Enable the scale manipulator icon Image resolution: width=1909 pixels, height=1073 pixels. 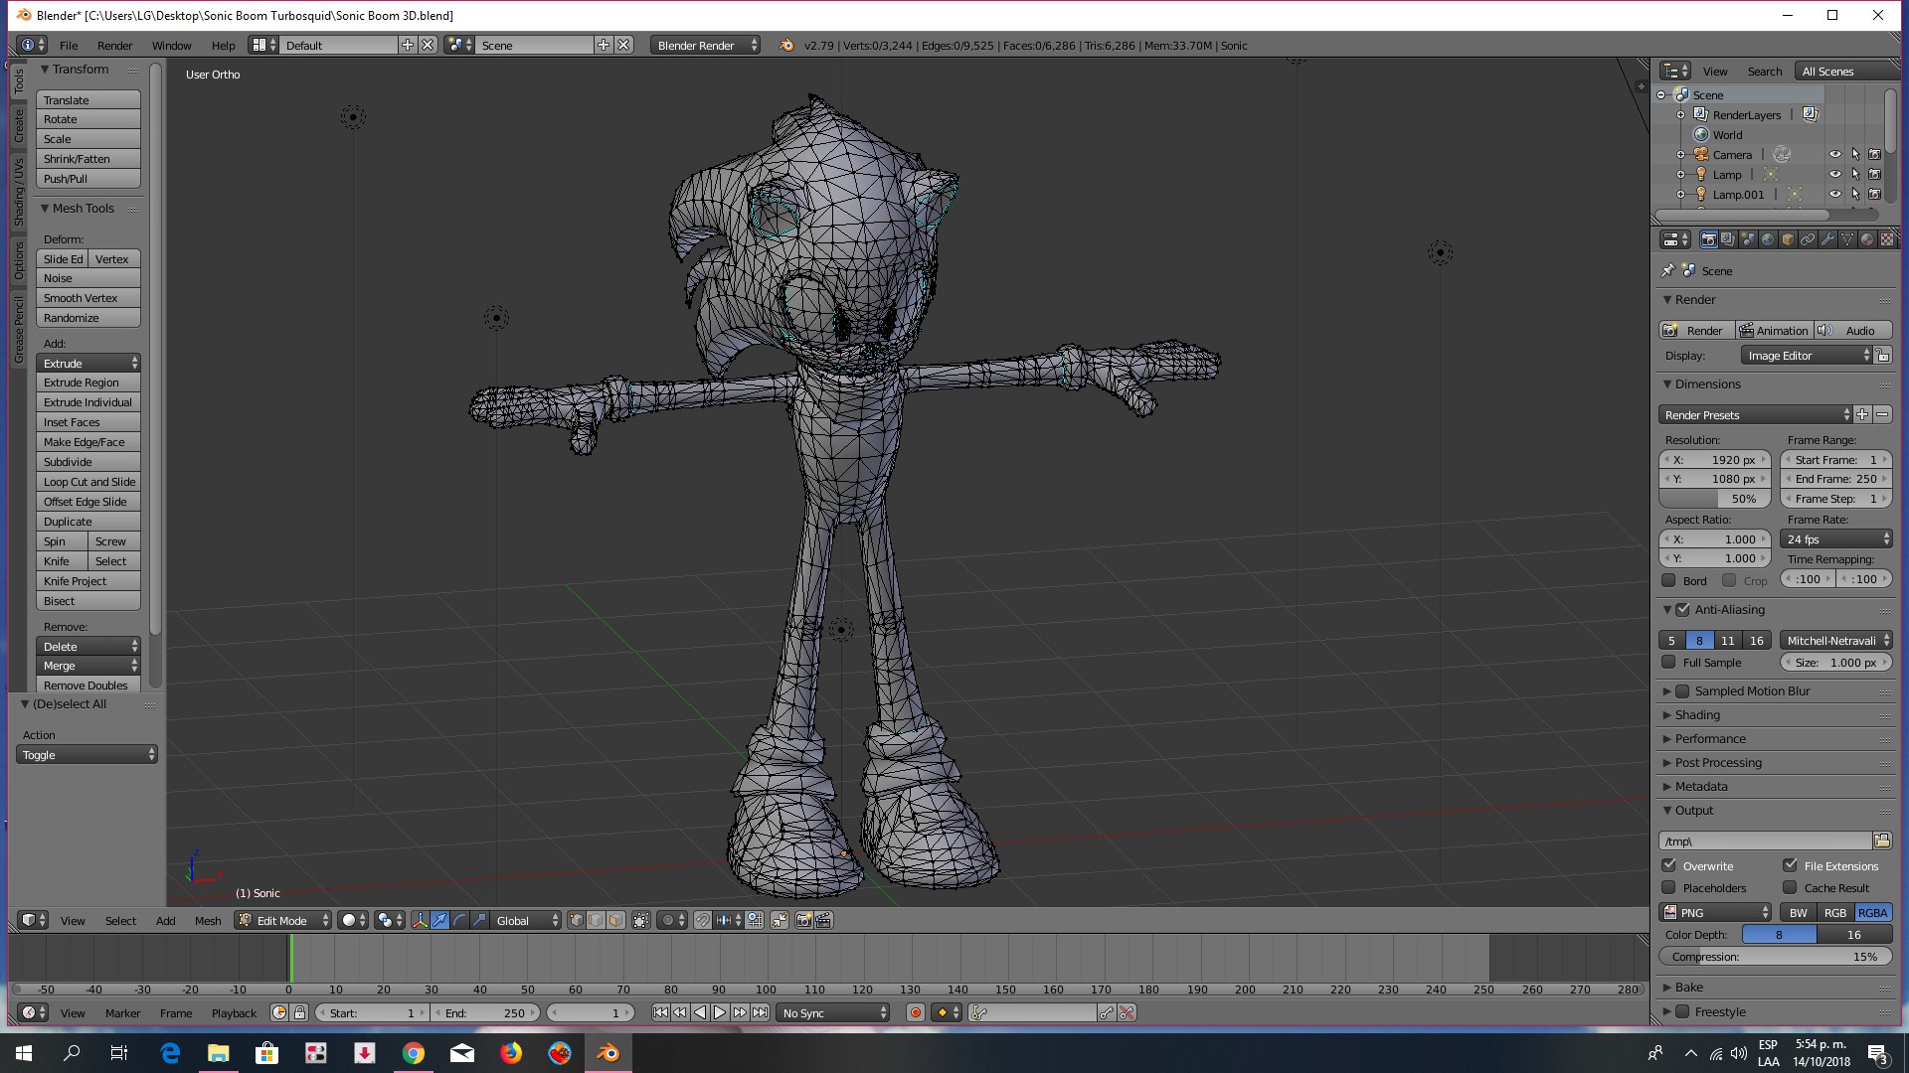[479, 920]
